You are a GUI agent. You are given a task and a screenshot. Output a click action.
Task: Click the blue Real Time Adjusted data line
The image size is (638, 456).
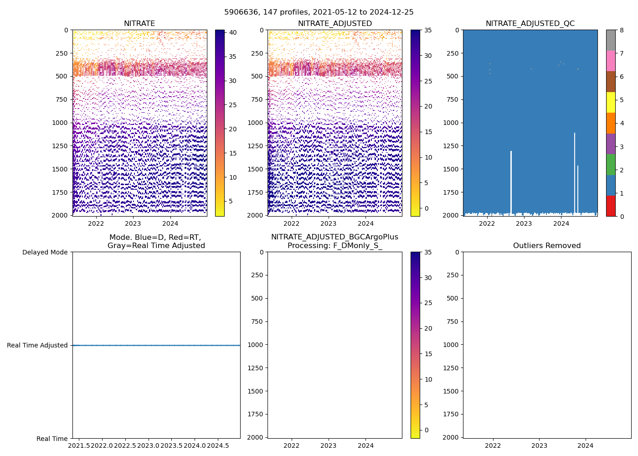click(156, 345)
